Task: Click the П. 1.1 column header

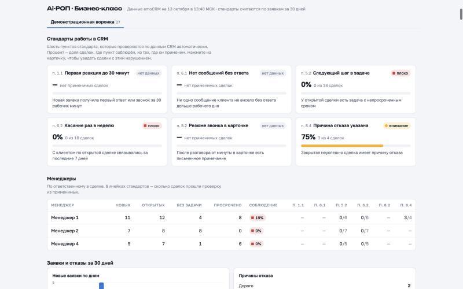Action: (x=298, y=205)
